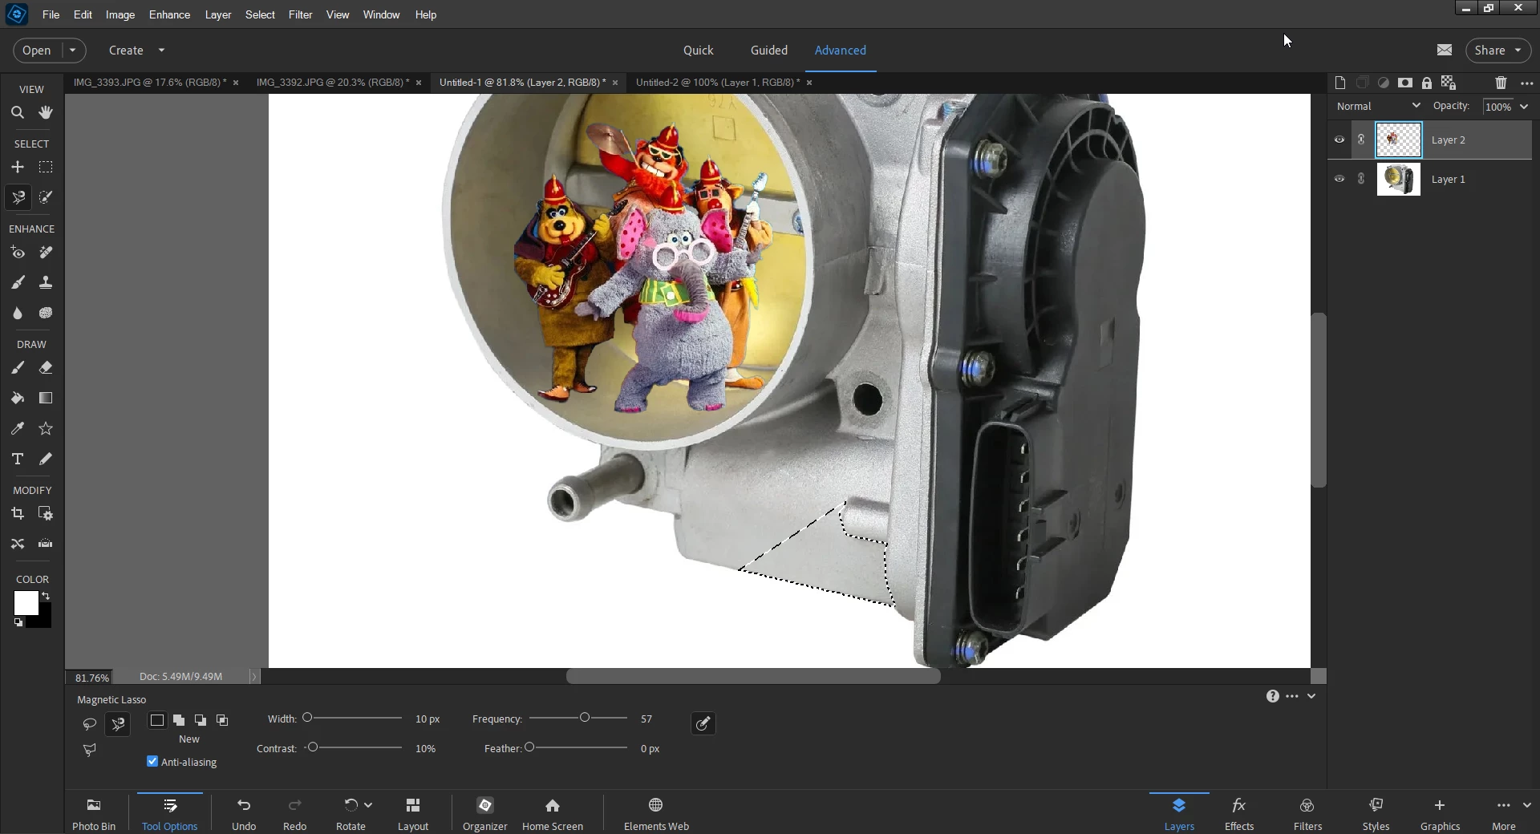Select the Type tool
The width and height of the screenshot is (1540, 834).
pos(17,459)
